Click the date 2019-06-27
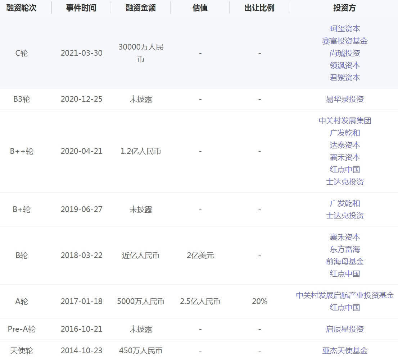 81,210
